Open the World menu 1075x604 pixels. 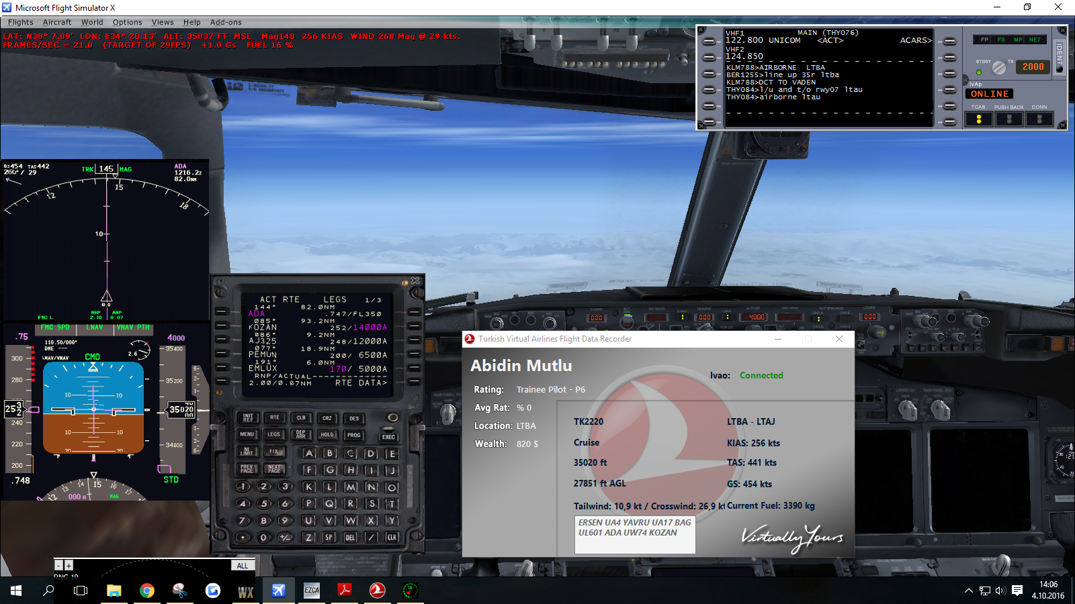point(92,22)
